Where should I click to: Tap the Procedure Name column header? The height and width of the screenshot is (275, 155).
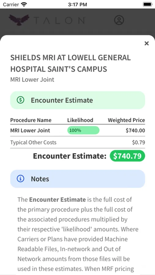click(x=31, y=120)
